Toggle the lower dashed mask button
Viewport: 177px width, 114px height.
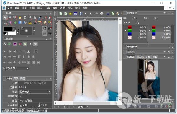click(x=45, y=33)
